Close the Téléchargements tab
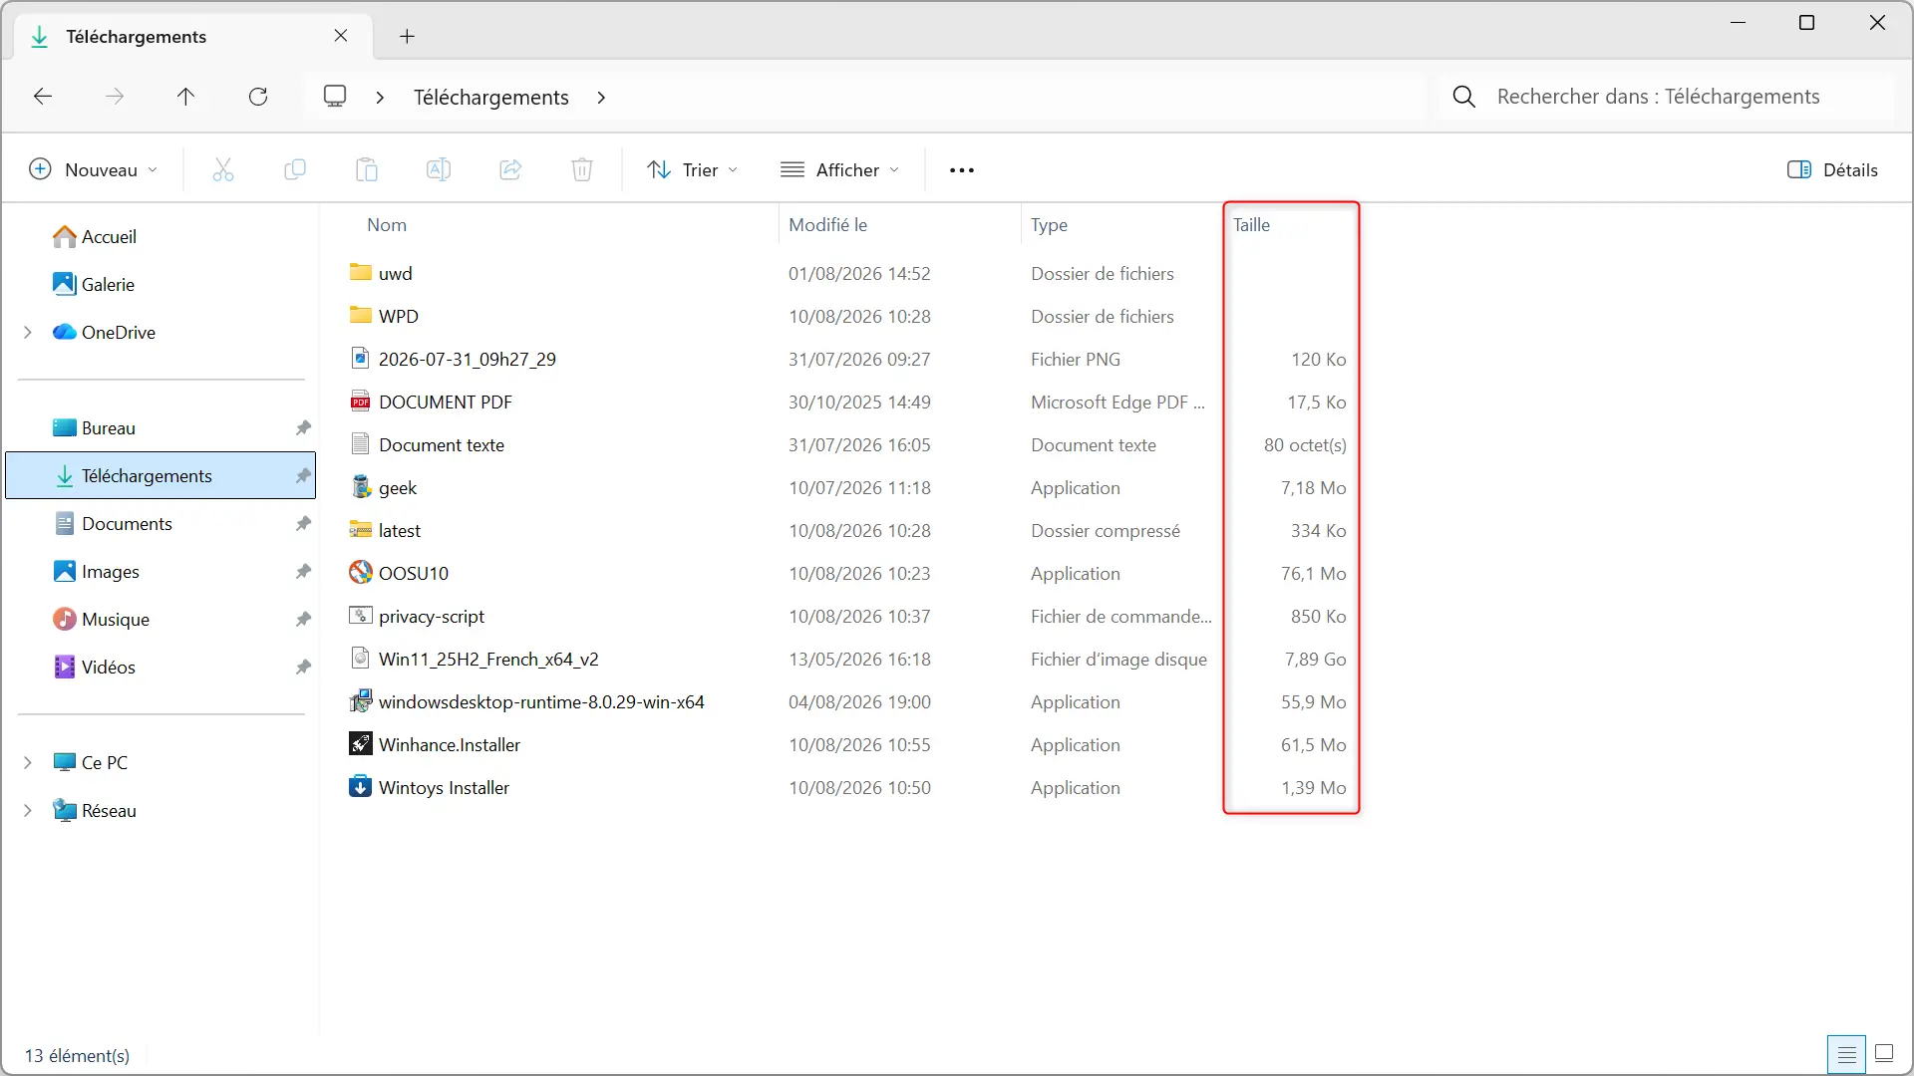1914x1076 pixels. (341, 36)
